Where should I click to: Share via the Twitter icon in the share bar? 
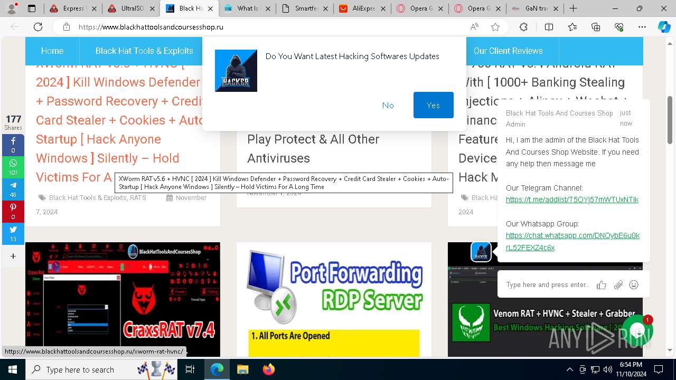click(13, 234)
